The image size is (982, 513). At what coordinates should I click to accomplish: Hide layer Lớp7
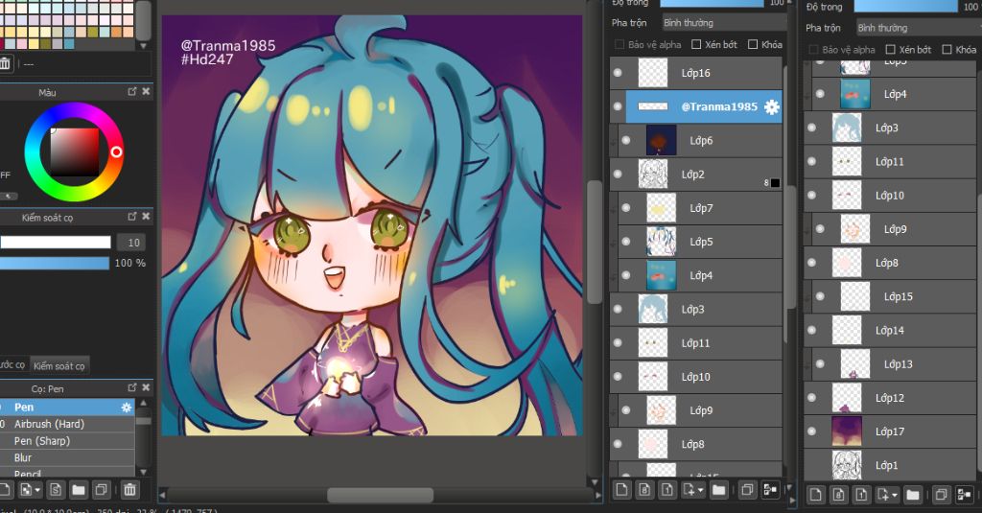tap(626, 208)
